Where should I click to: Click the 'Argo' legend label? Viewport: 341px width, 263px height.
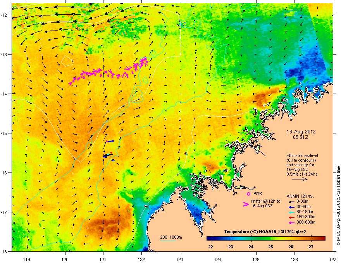pyautogui.click(x=258, y=193)
